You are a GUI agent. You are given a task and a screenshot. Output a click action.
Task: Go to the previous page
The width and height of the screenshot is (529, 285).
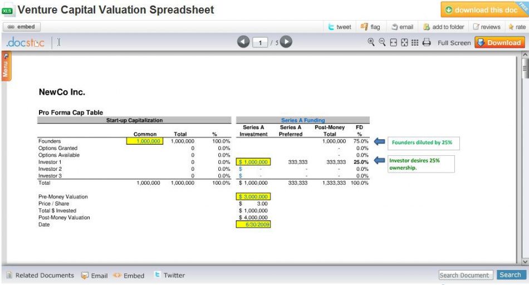click(x=243, y=42)
